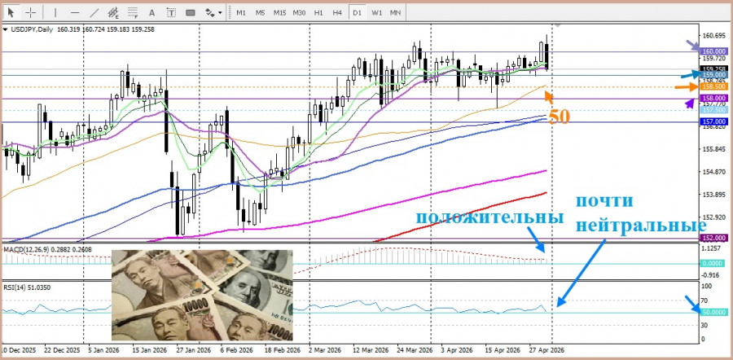Click the -0.916 MACD scale value
The image size is (733, 360).
[x=711, y=275]
